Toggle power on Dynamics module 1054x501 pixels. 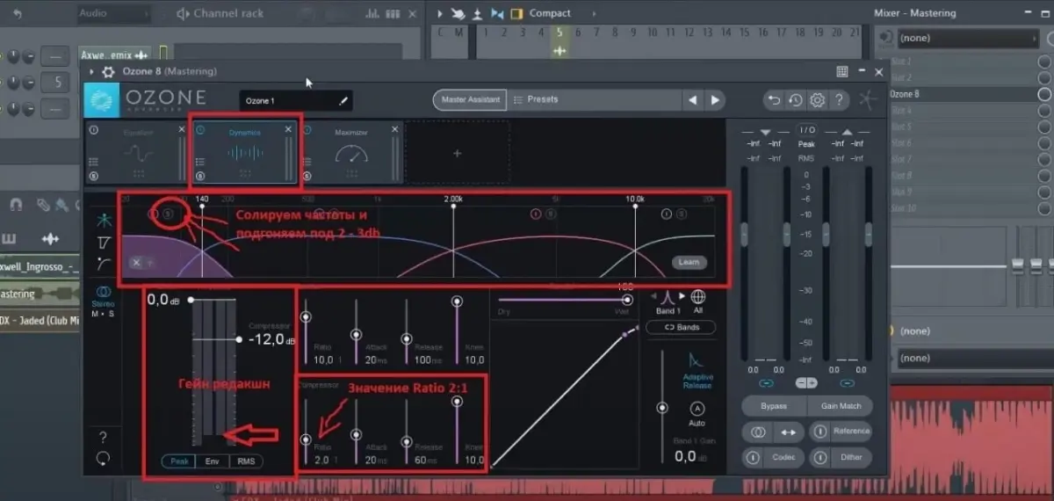coord(200,129)
